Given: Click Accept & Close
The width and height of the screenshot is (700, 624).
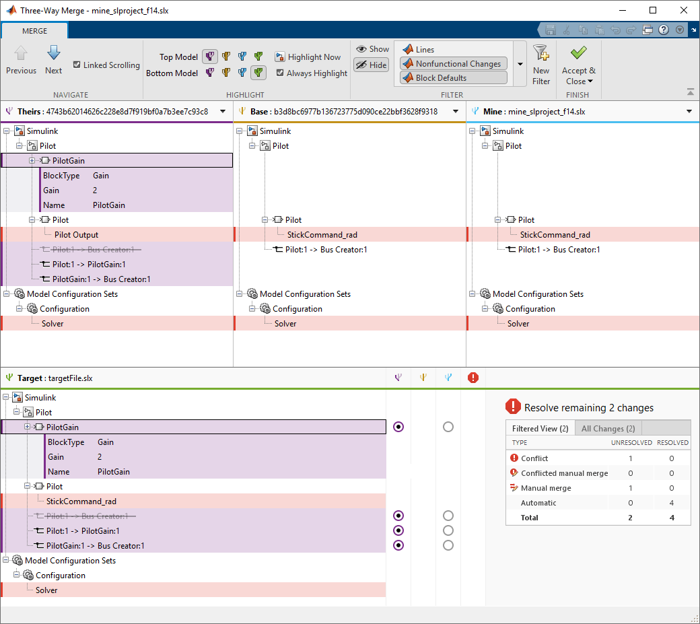Looking at the screenshot, I should point(579,65).
